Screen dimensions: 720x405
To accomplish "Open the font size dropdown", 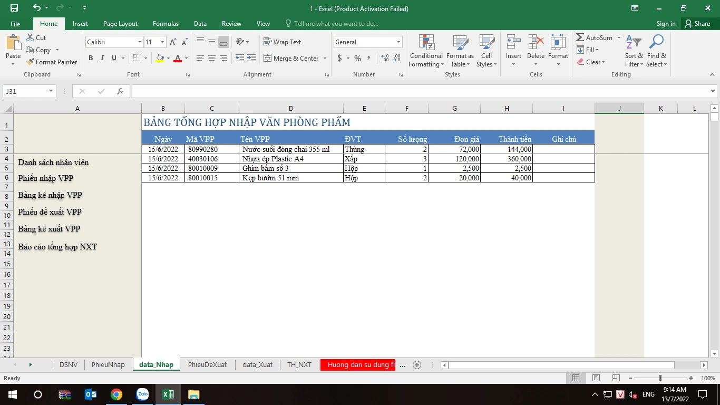I will click(x=163, y=42).
